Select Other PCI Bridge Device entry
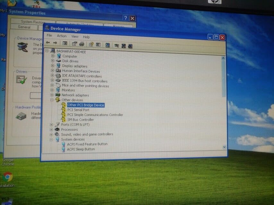The image size is (274, 205). [86, 105]
